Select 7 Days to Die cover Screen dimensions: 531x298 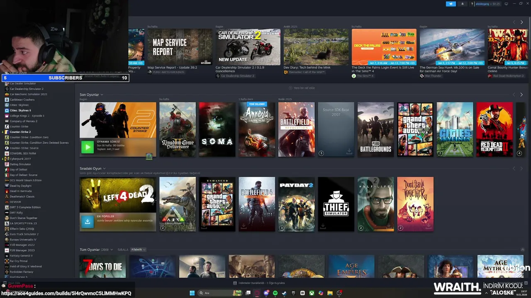point(102,267)
